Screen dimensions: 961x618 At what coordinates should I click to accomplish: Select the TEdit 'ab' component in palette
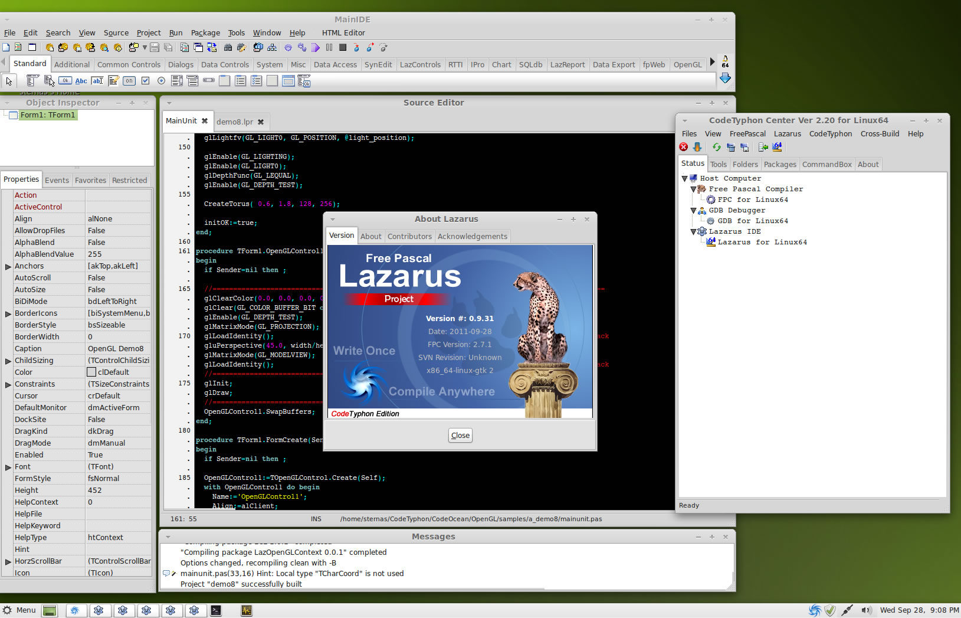[x=97, y=81]
